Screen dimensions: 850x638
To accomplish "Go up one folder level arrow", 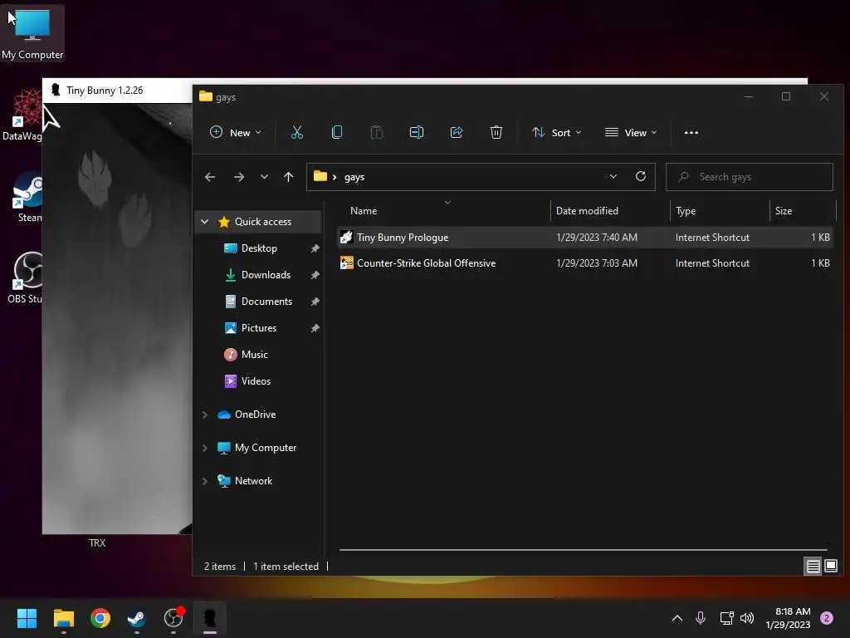I will pos(288,177).
